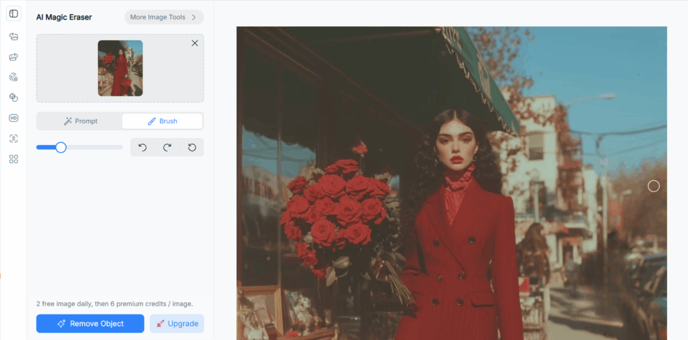Image resolution: width=688 pixels, height=340 pixels.
Task: Open the HD upscale tool
Action: [x=13, y=118]
